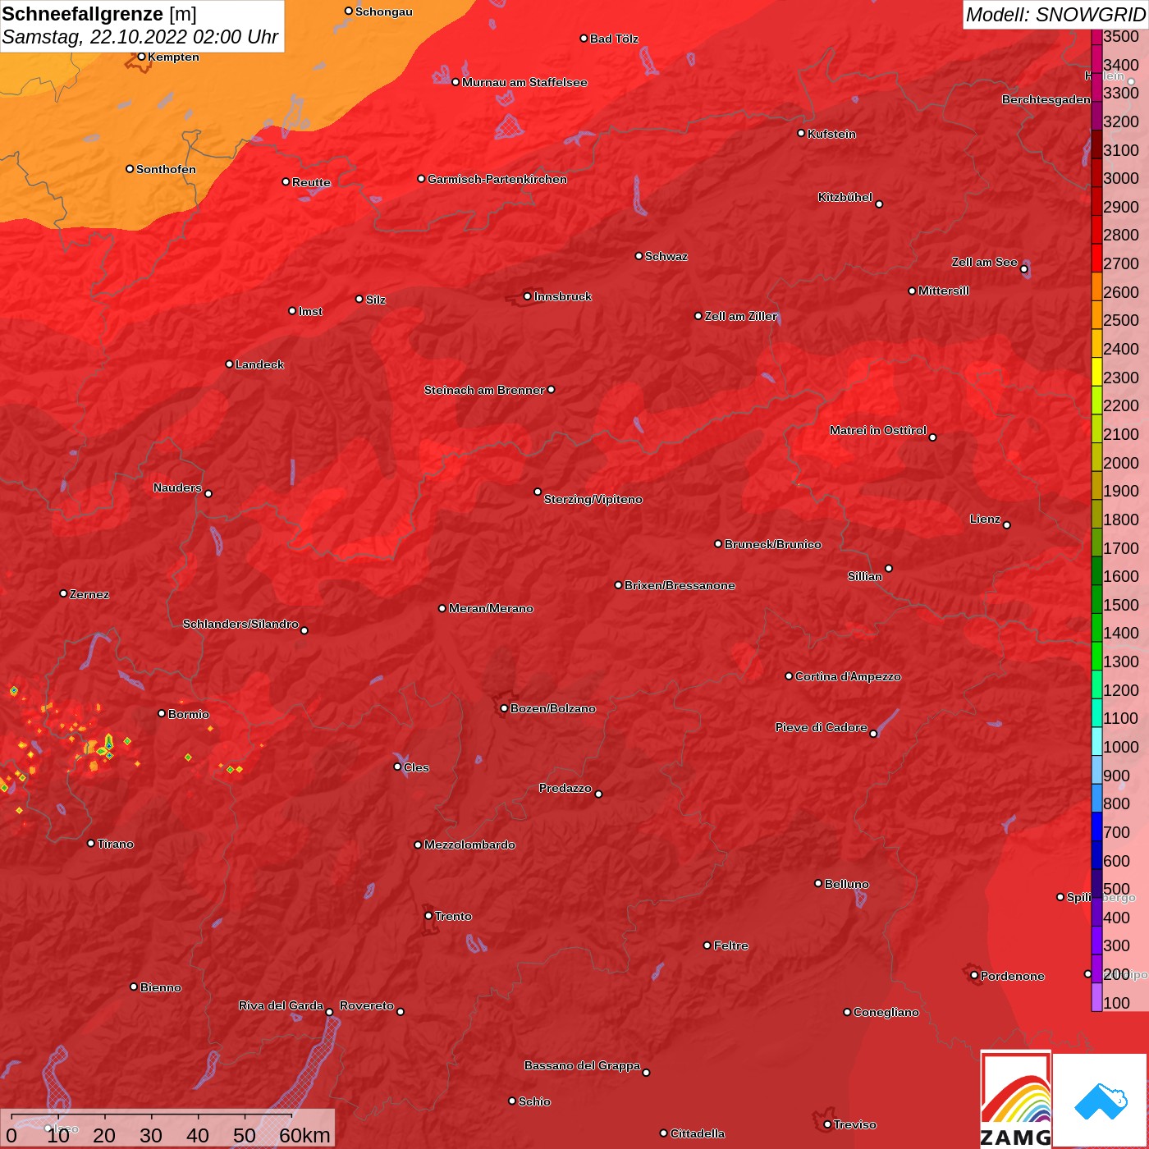Image resolution: width=1149 pixels, height=1149 pixels.
Task: Select the Riva del Garda label
Action: point(281,1005)
